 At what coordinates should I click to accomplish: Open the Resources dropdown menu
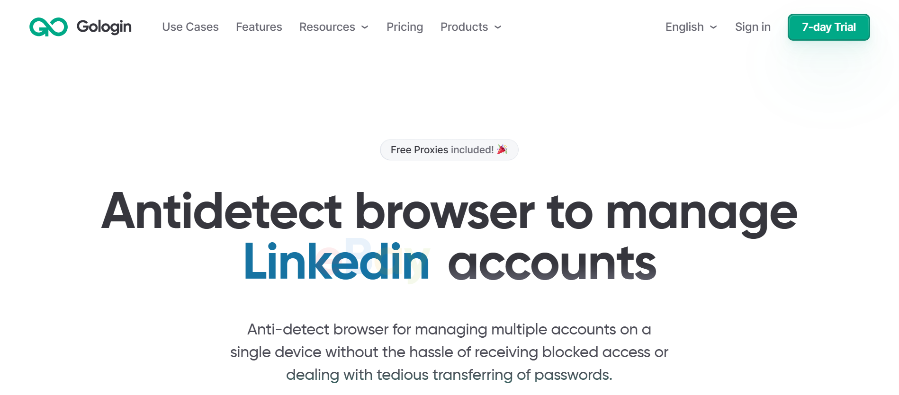tap(327, 27)
